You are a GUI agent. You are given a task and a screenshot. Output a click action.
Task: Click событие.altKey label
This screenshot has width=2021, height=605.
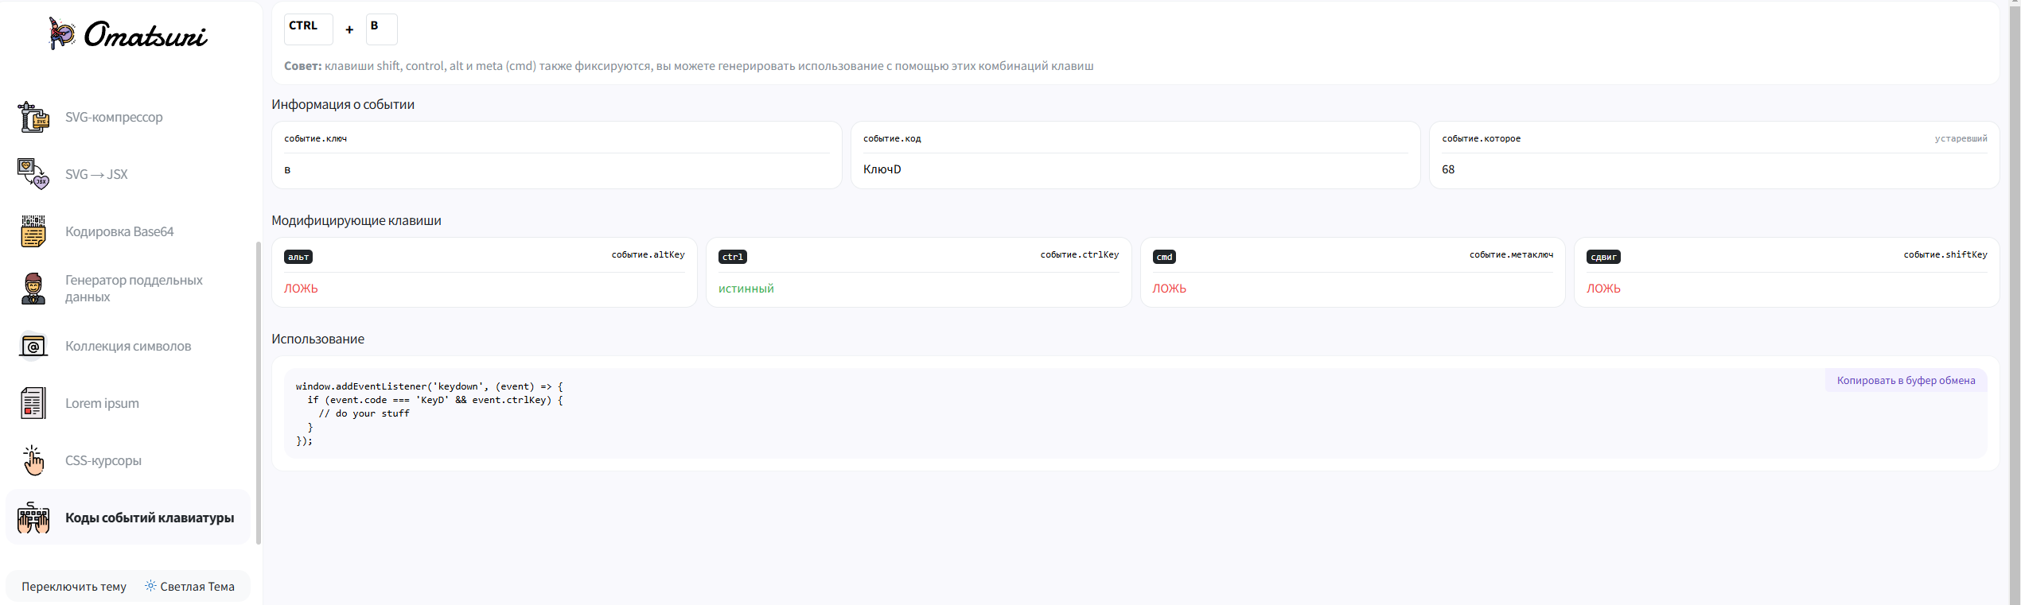(x=648, y=254)
